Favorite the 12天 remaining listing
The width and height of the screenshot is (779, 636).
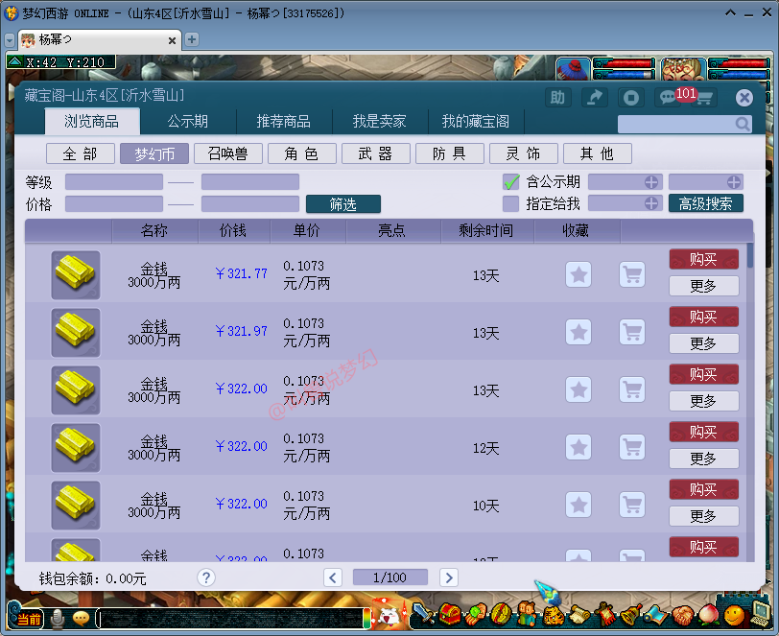point(578,448)
